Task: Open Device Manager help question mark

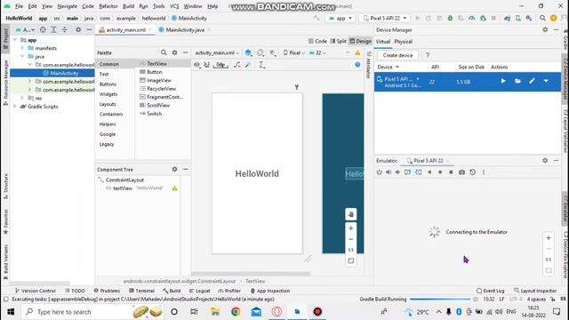Action: pos(428,55)
